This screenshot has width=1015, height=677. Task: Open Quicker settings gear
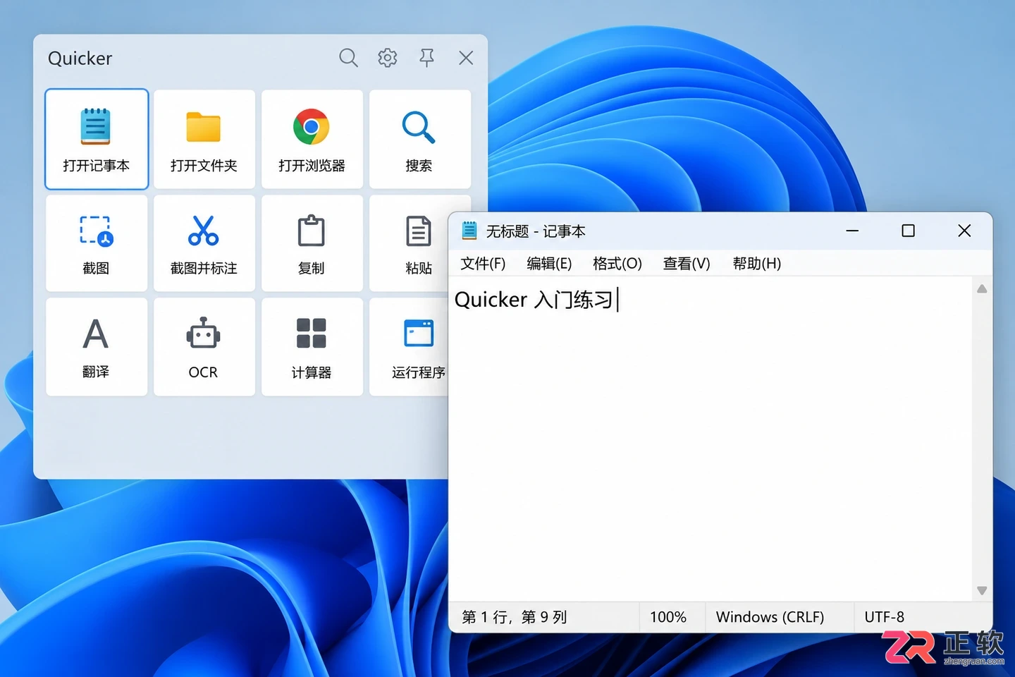(x=388, y=58)
